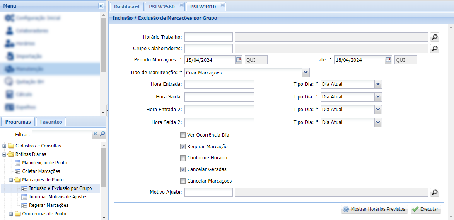Expand the Cadastros e Consultas tree folder
454x220 pixels.
point(5,146)
